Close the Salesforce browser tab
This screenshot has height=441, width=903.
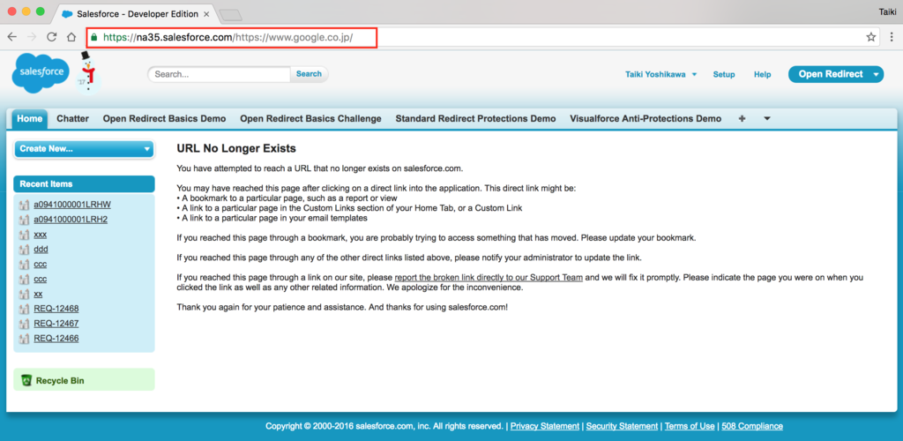tap(205, 14)
